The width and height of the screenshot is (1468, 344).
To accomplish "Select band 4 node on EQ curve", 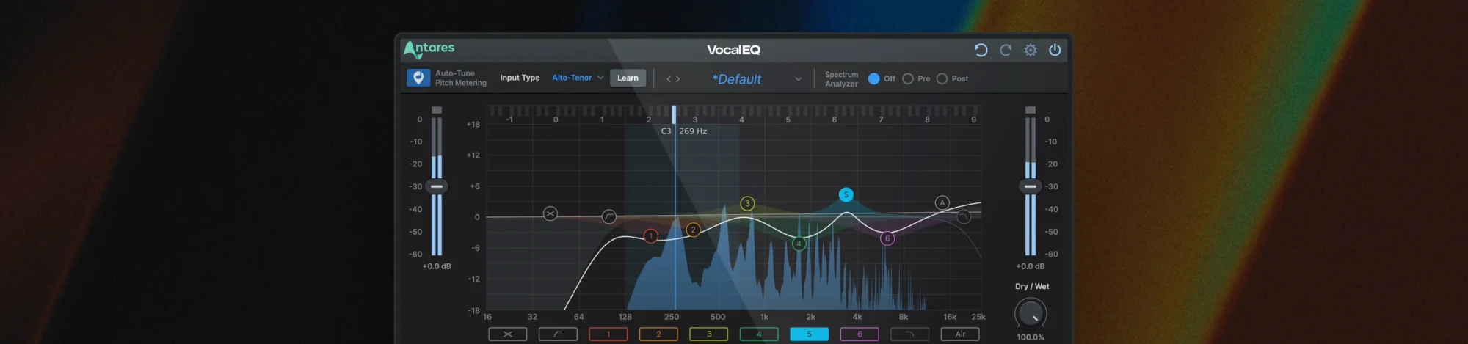I will (799, 244).
